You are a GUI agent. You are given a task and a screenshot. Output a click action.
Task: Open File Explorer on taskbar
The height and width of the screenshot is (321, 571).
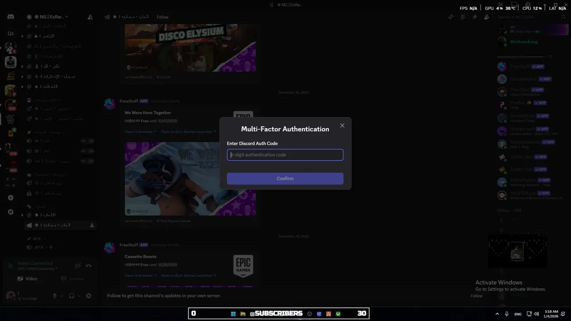243,314
